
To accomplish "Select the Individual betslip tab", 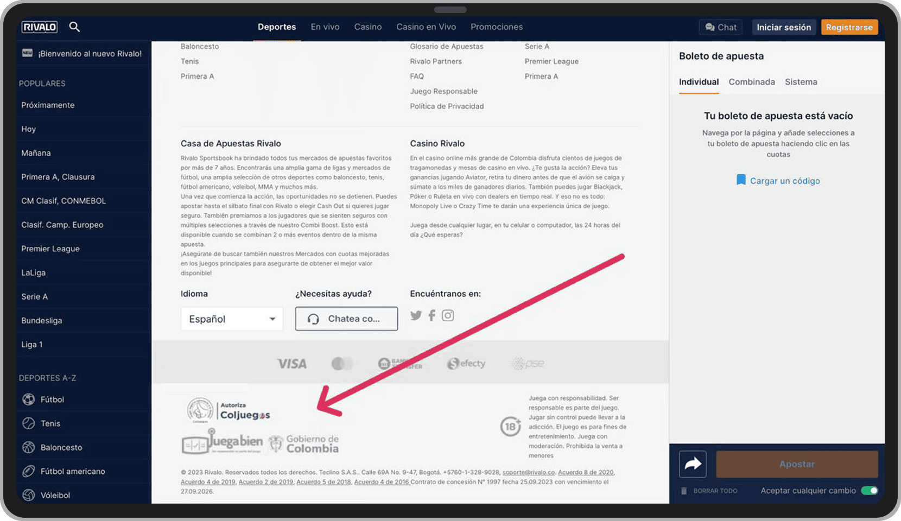I will 699,82.
